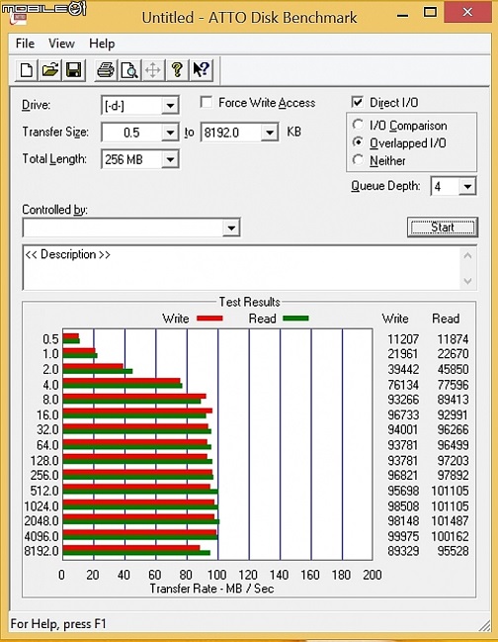Select the Overlapped I/O radio option
Screen dimensions: 498x642
pos(358,142)
